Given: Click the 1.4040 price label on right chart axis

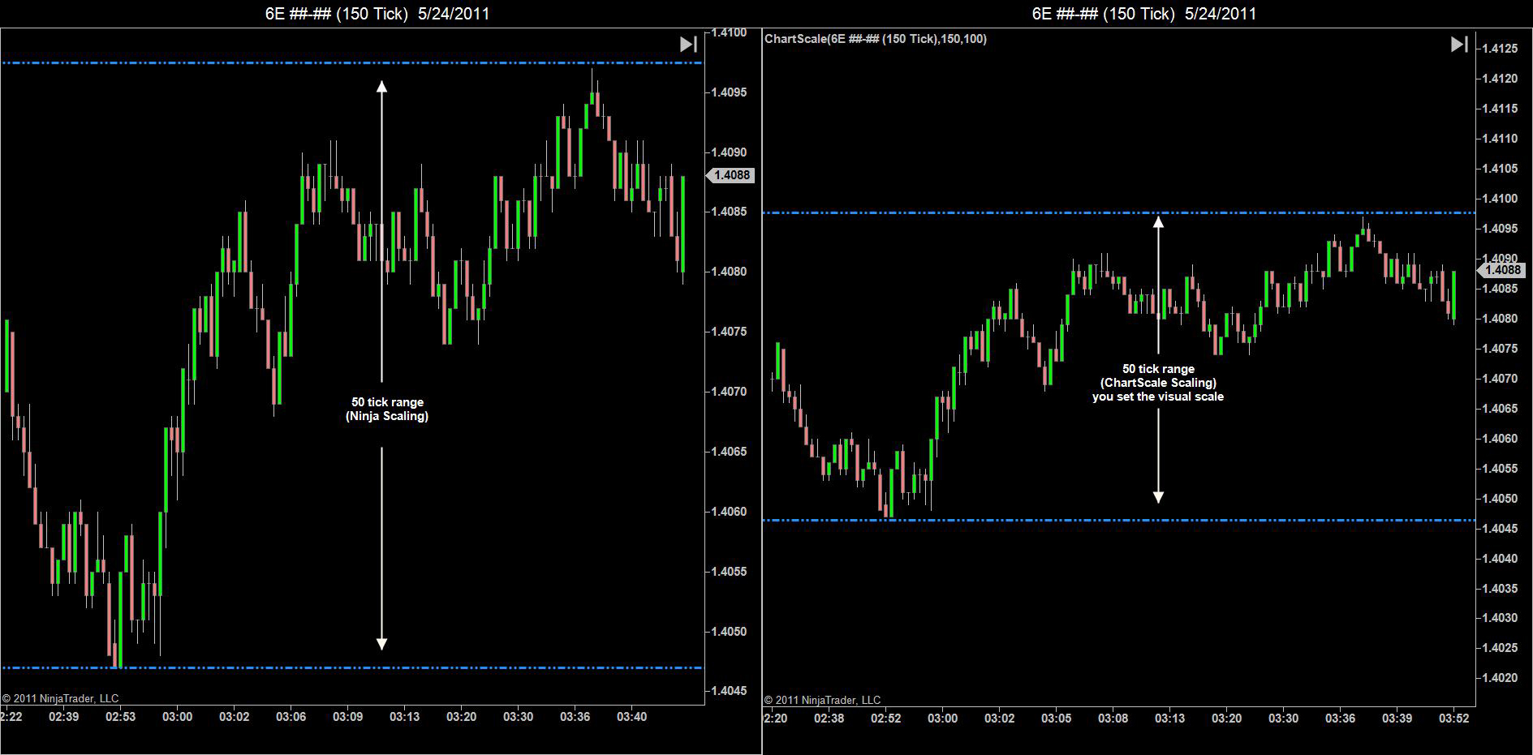Looking at the screenshot, I should pyautogui.click(x=1500, y=559).
